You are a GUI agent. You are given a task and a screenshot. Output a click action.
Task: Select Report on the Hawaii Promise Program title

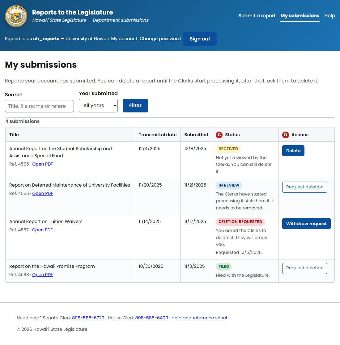(x=52, y=266)
